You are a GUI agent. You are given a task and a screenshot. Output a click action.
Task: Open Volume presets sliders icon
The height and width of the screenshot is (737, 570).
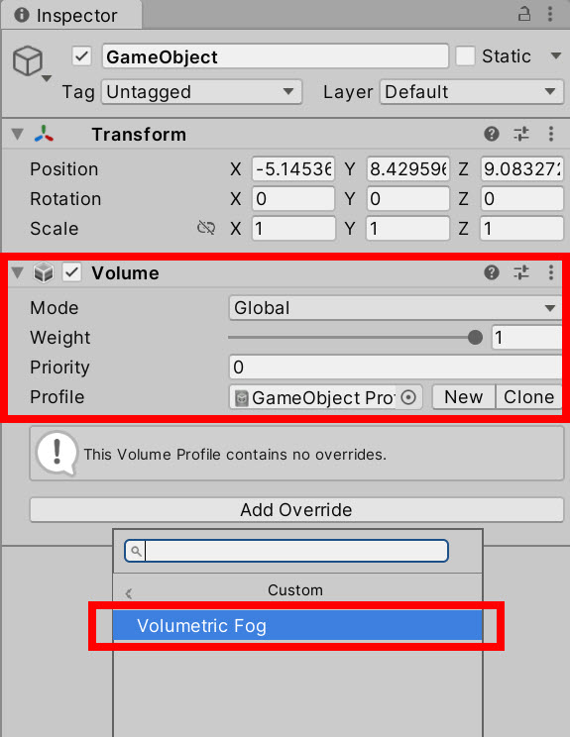tap(521, 272)
